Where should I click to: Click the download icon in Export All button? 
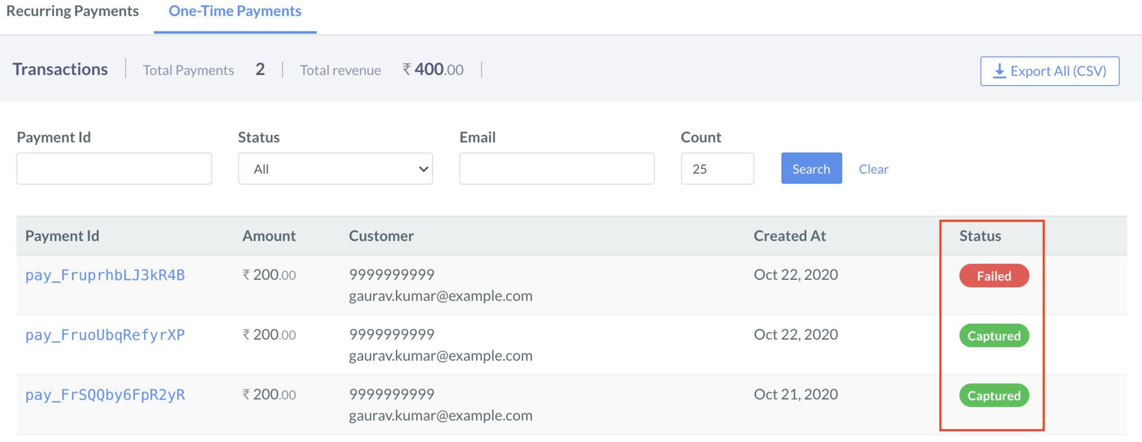(999, 71)
